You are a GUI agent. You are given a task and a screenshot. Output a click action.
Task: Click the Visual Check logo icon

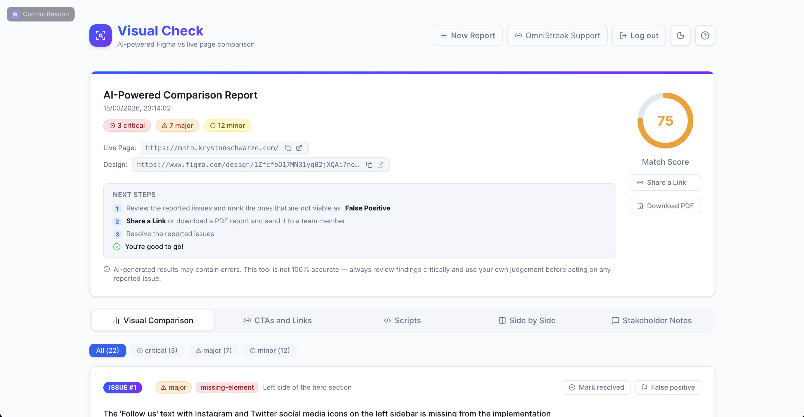101,35
